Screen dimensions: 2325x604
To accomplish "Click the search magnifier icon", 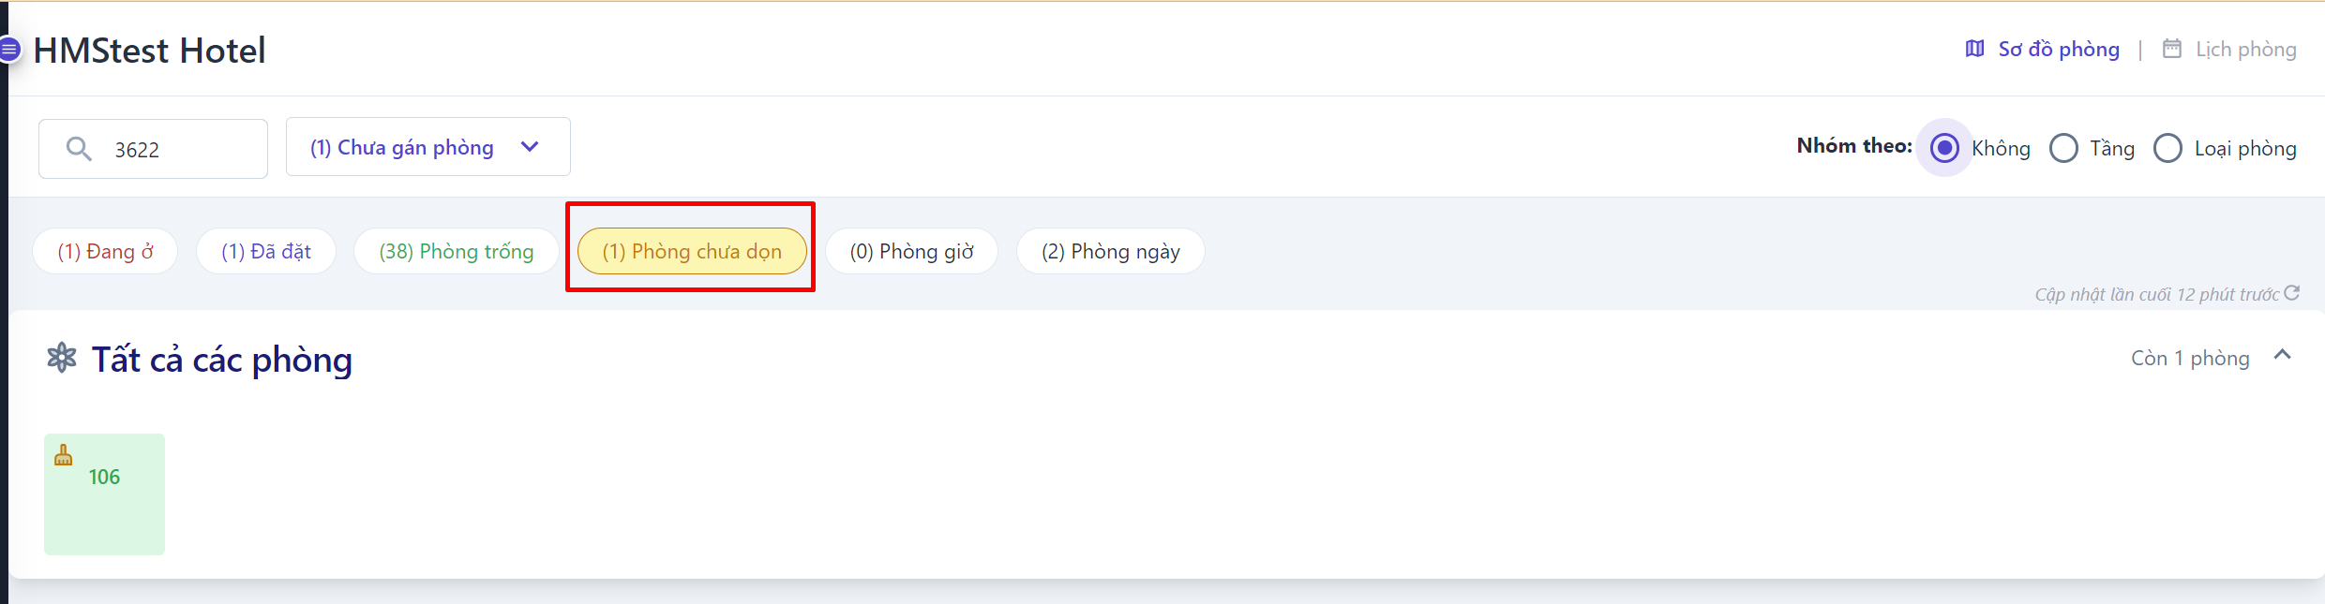I will (79, 149).
